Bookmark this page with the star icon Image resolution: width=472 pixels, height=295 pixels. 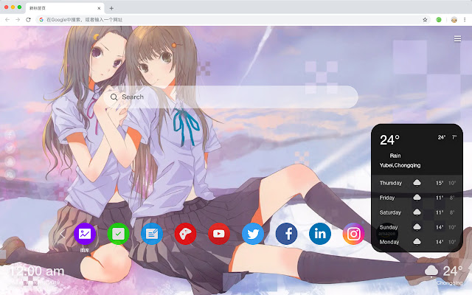(x=425, y=20)
